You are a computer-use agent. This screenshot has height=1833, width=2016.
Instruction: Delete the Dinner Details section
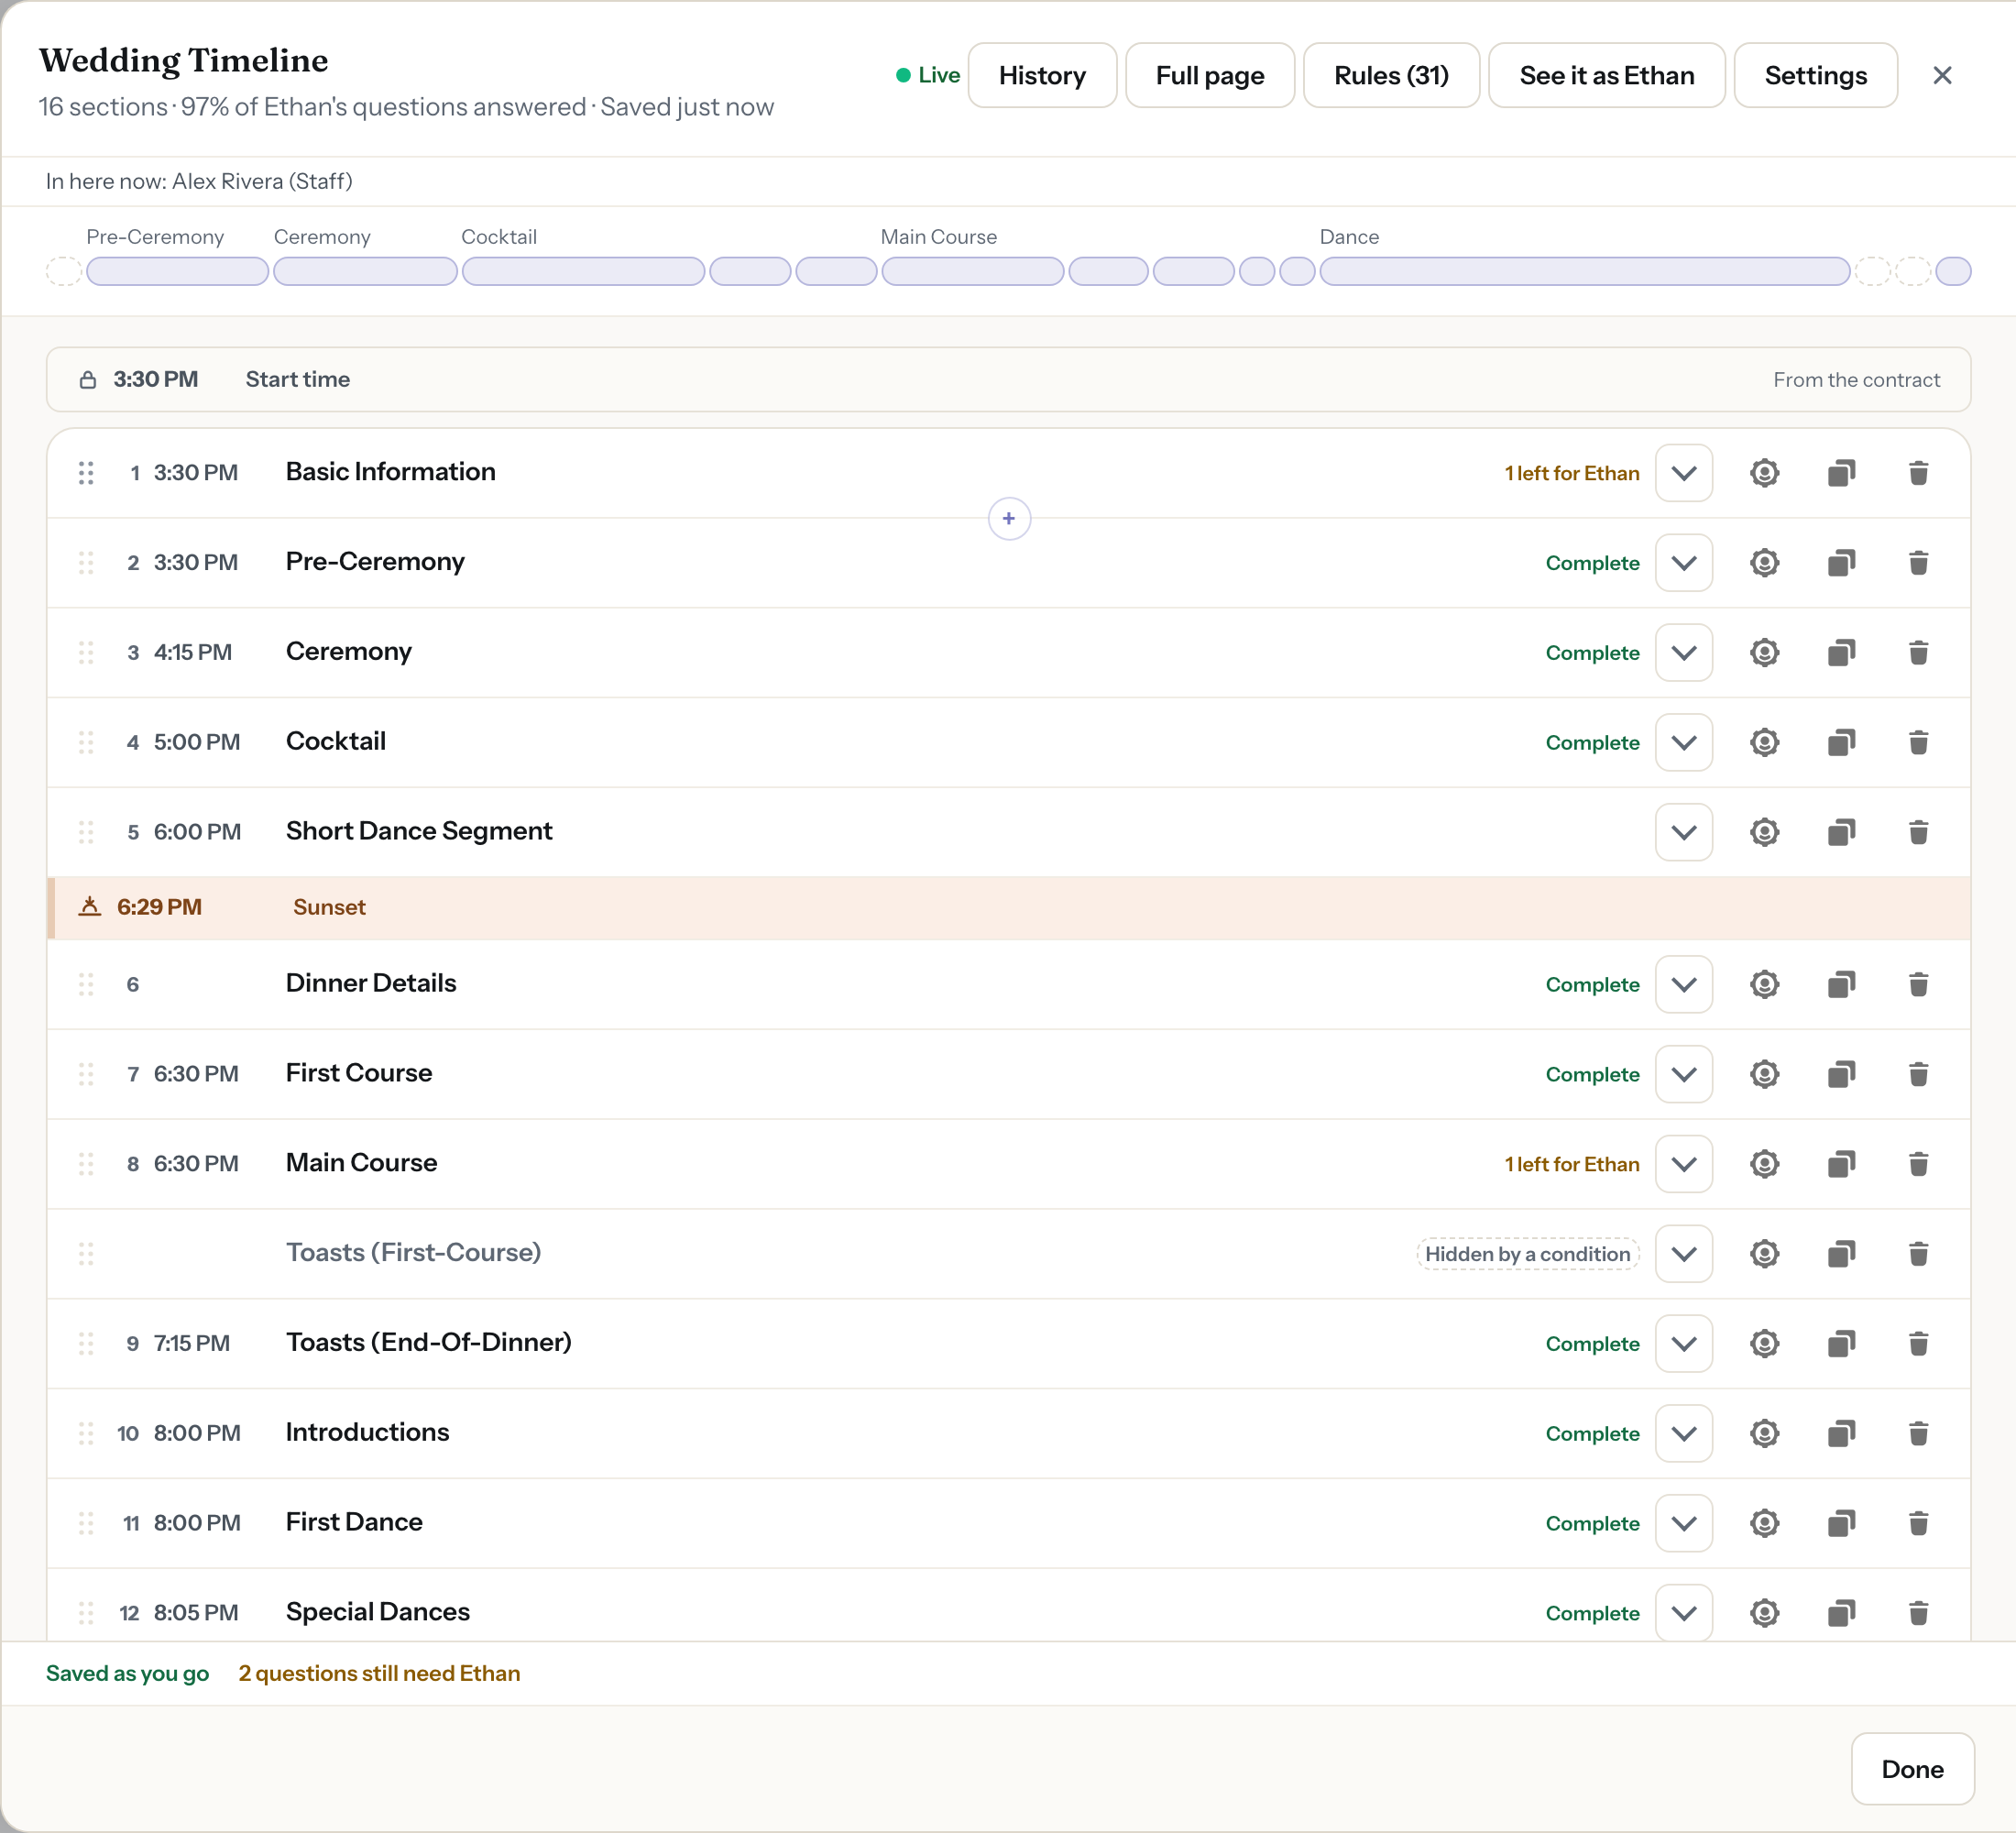1918,984
